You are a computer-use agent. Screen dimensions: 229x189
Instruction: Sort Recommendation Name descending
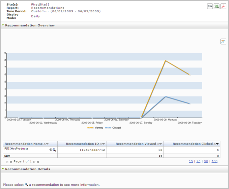[x=47, y=144]
